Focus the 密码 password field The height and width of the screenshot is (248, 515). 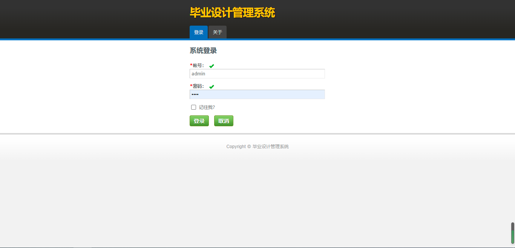(x=257, y=94)
